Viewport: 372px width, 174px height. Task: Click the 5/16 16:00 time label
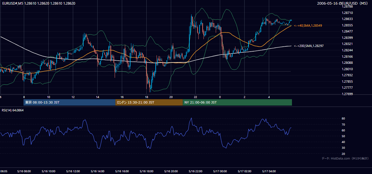click(122, 171)
